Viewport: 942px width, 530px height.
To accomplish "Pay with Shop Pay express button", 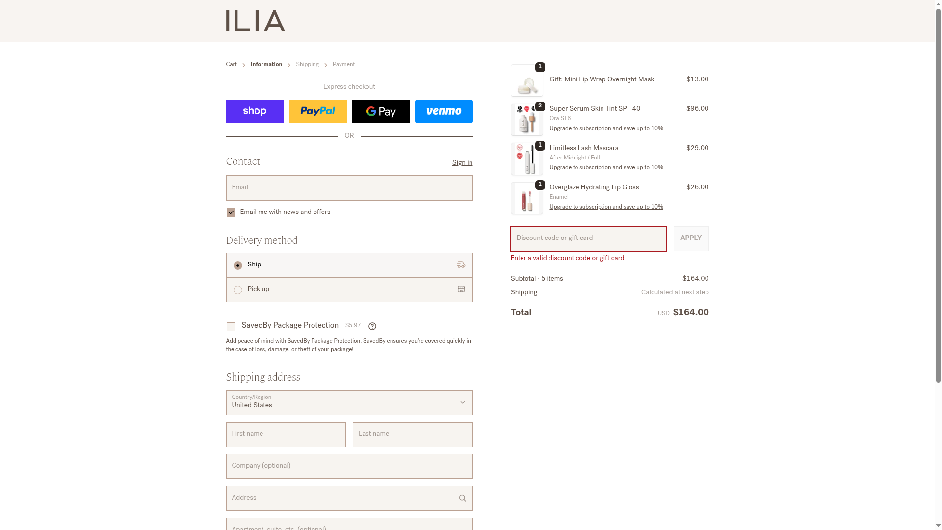I will (255, 111).
